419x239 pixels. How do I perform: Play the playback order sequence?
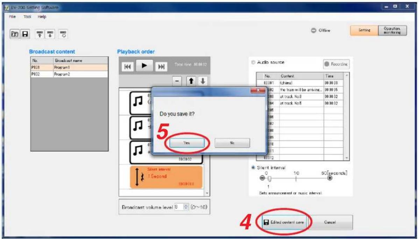click(x=144, y=65)
